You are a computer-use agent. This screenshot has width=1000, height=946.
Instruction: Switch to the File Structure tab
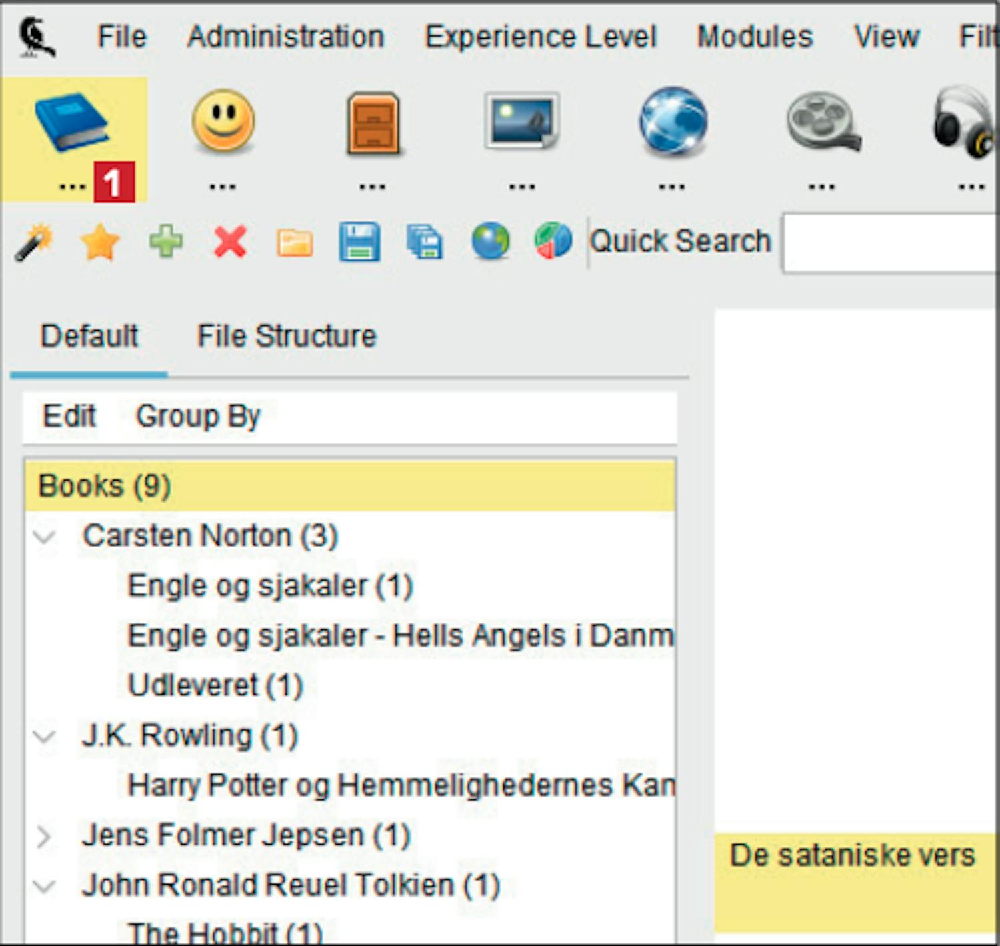pos(287,336)
